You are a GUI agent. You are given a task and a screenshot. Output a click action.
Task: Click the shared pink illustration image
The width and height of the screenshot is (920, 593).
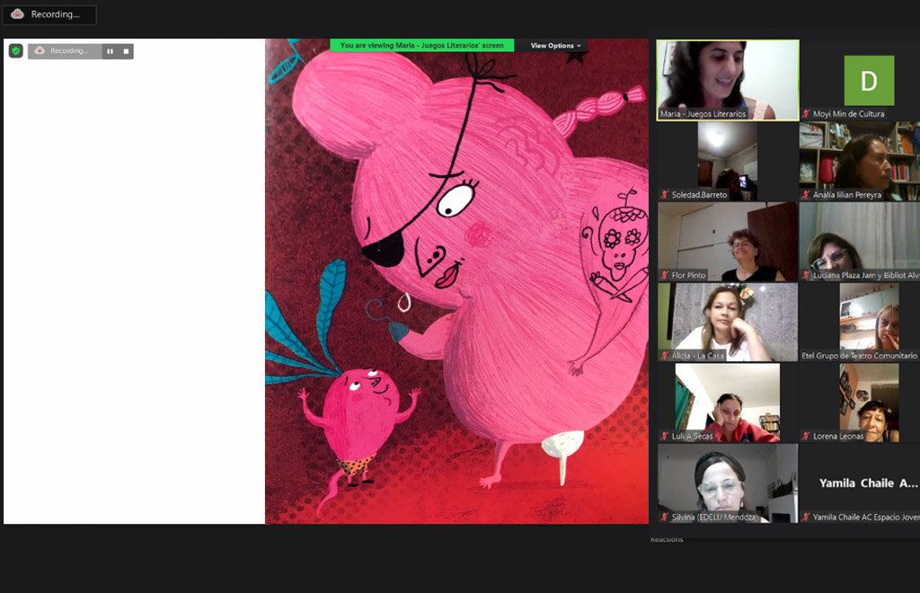tap(456, 281)
